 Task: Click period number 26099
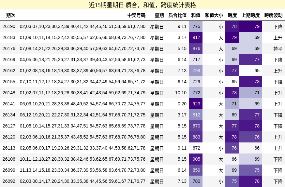[9, 170]
